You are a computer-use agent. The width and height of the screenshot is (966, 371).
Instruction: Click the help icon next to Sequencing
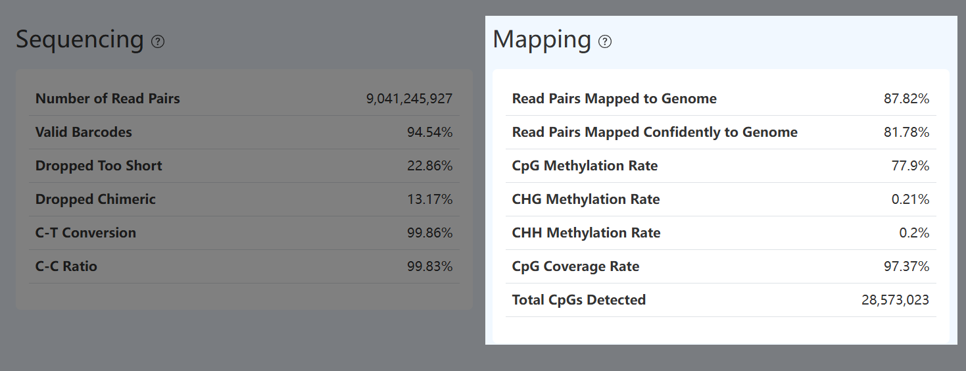coord(158,41)
